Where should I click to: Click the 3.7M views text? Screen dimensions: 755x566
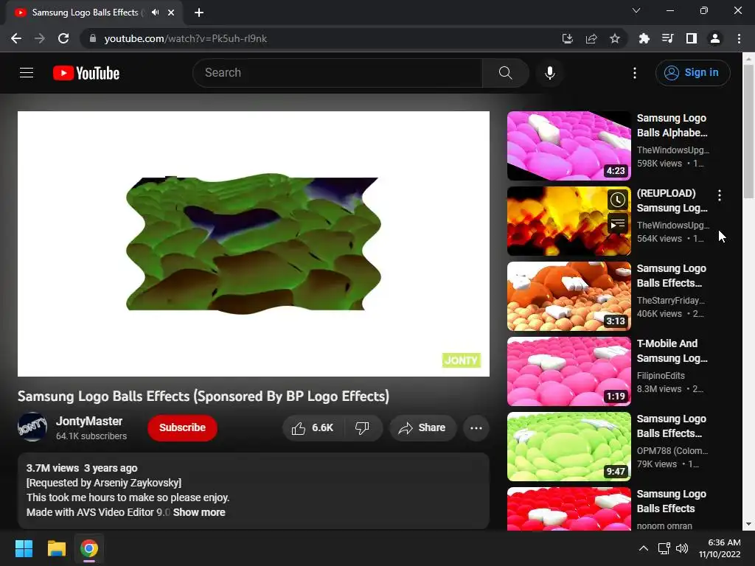(x=52, y=468)
